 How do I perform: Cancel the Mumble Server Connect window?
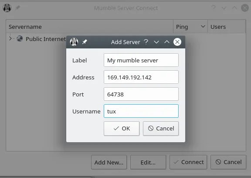click(228, 162)
